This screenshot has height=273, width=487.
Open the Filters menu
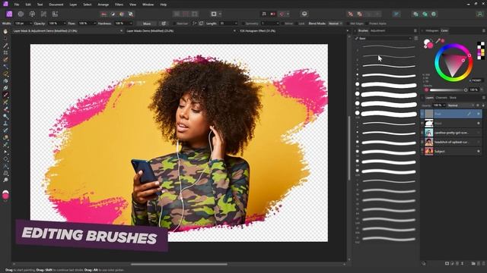119,5
